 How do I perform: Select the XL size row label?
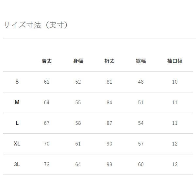17,144
